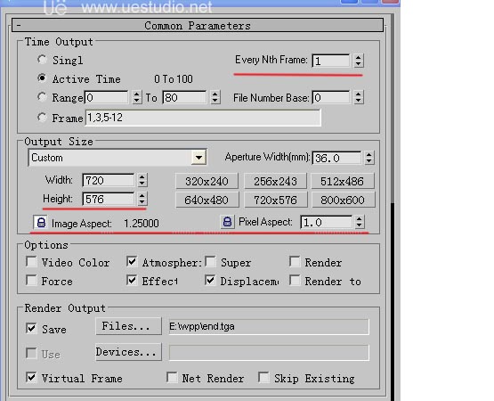
Task: Open the Custom output size dropdown
Action: click(x=198, y=158)
